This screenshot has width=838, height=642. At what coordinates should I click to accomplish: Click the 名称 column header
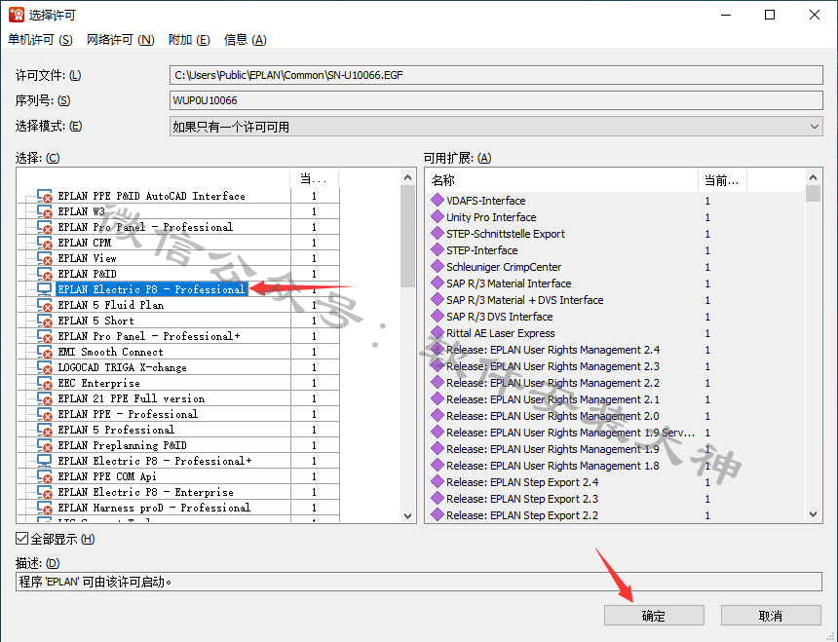point(561,180)
